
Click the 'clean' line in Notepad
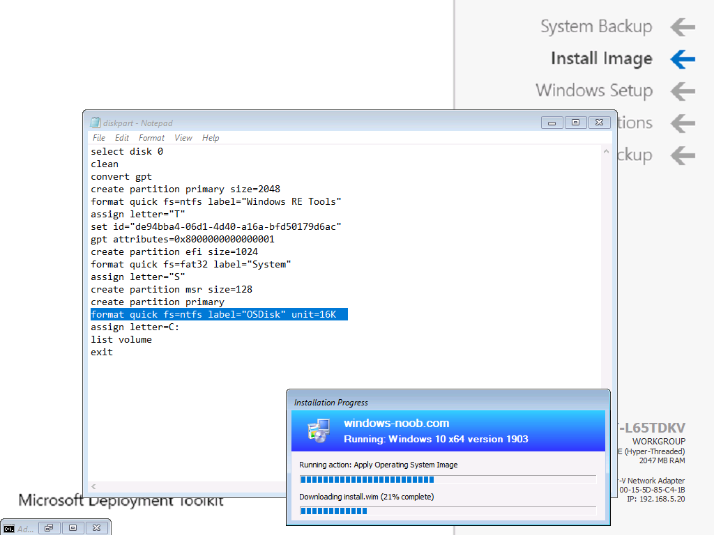[x=105, y=164]
